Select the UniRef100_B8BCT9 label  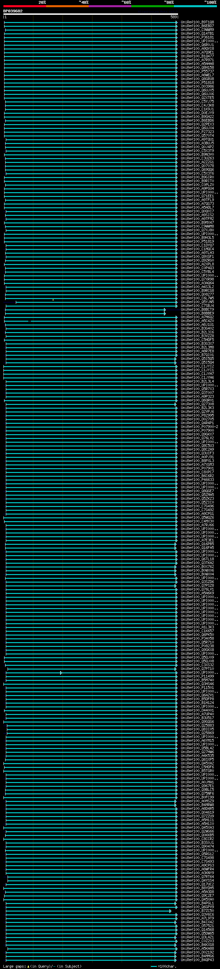pyautogui.click(x=197, y=310)
